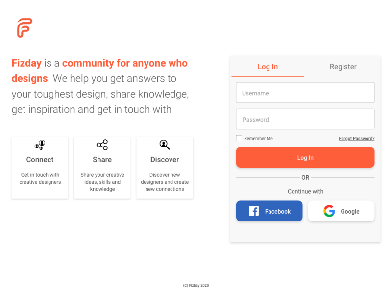392x294 pixels.
Task: Open the Forgot Password link
Action: click(x=357, y=139)
